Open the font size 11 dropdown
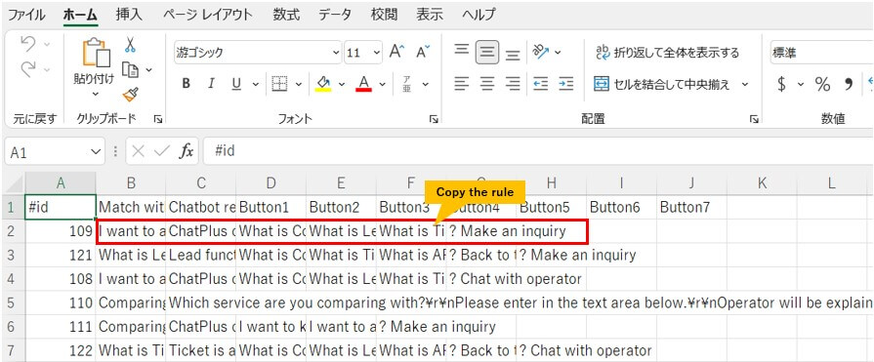 [x=377, y=53]
